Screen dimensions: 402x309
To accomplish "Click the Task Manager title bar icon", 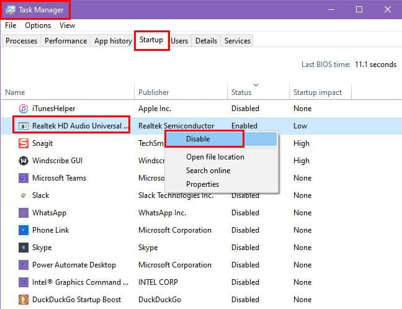I will [11, 10].
